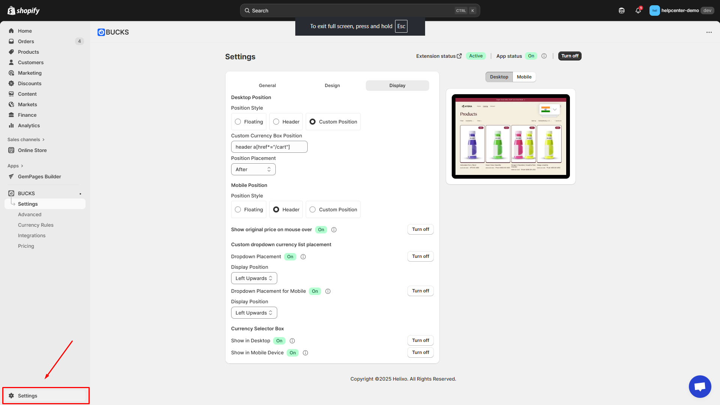The width and height of the screenshot is (720, 405).
Task: Click the info icon beside App status
Action: click(544, 56)
